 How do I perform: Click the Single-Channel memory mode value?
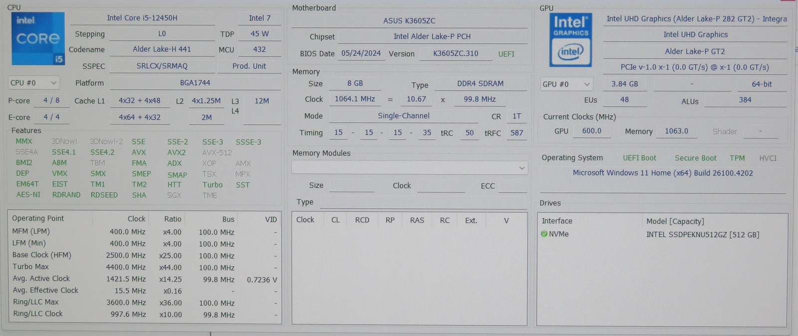click(403, 116)
